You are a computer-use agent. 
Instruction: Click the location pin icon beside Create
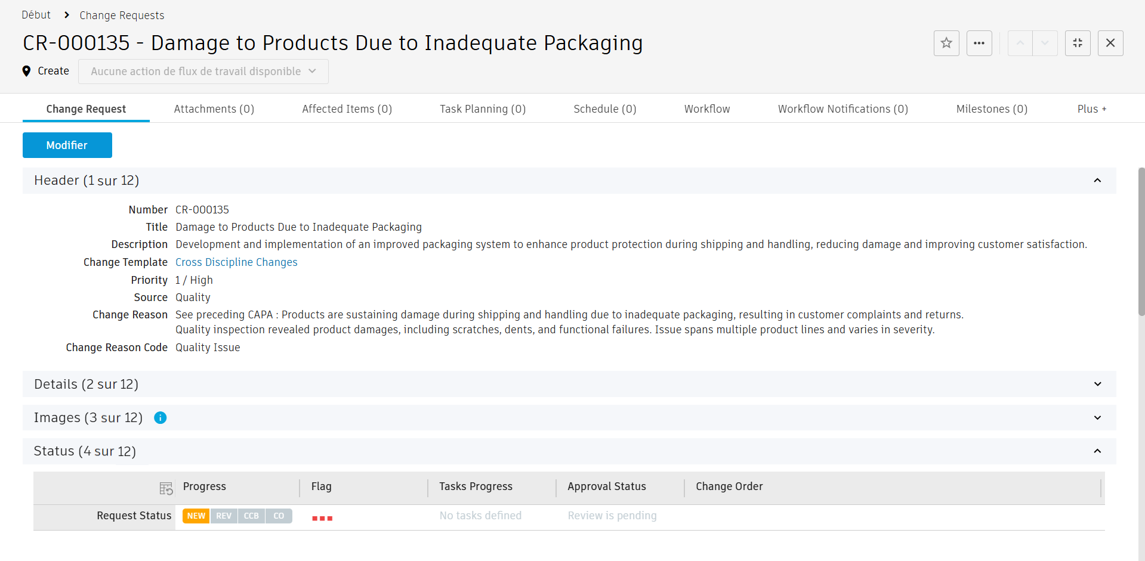[x=26, y=71]
